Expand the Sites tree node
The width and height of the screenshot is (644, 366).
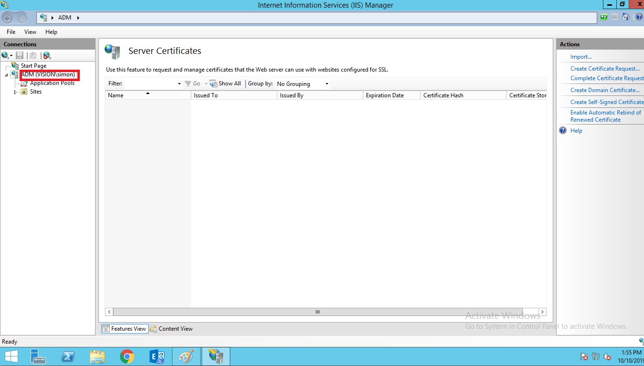15,92
